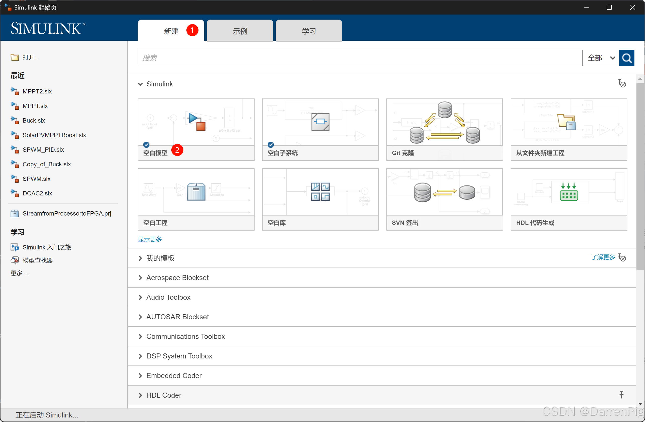Open the 全部 filter dropdown
Viewport: 645px width, 422px height.
pyautogui.click(x=600, y=58)
